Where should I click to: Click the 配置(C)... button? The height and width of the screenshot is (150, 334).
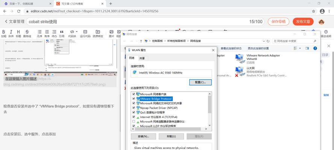[201, 82]
